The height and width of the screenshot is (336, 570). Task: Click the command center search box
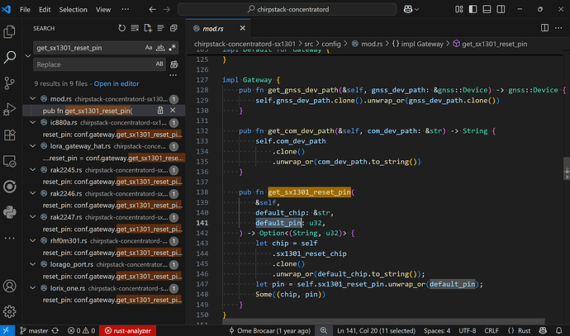(287, 9)
